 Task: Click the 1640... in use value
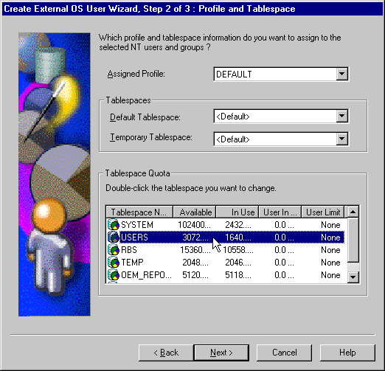pos(238,237)
